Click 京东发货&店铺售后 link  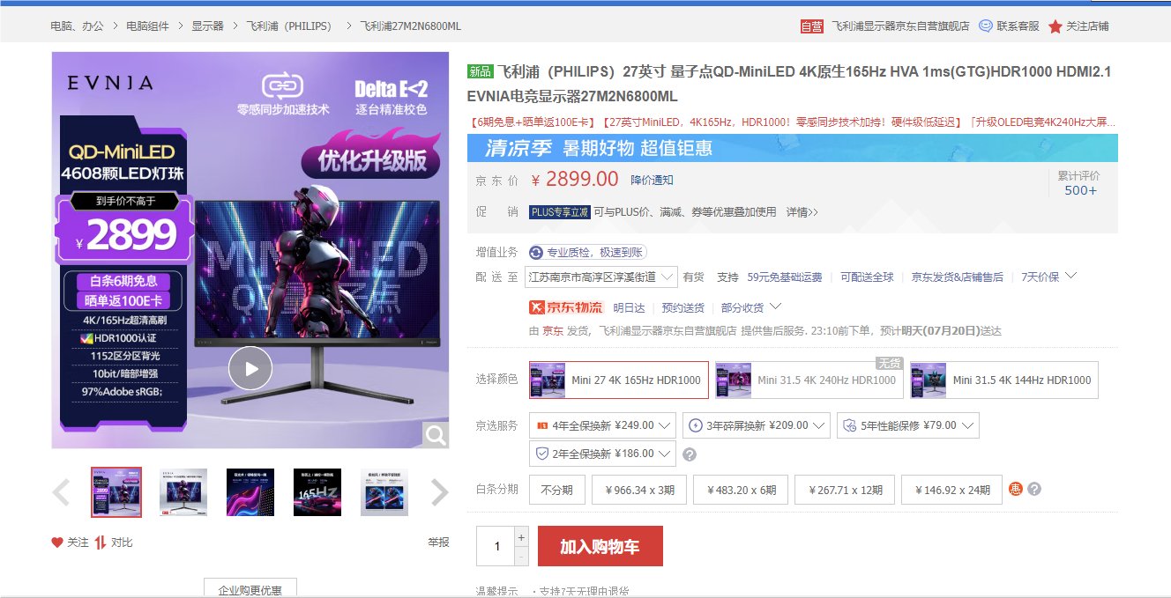pyautogui.click(x=957, y=277)
